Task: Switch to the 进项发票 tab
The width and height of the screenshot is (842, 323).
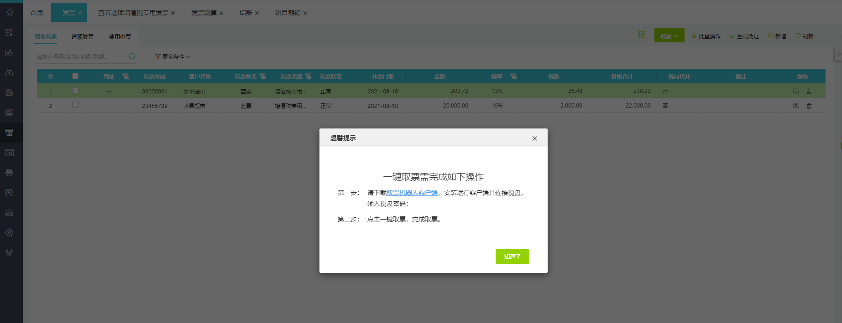Action: pyautogui.click(x=83, y=36)
